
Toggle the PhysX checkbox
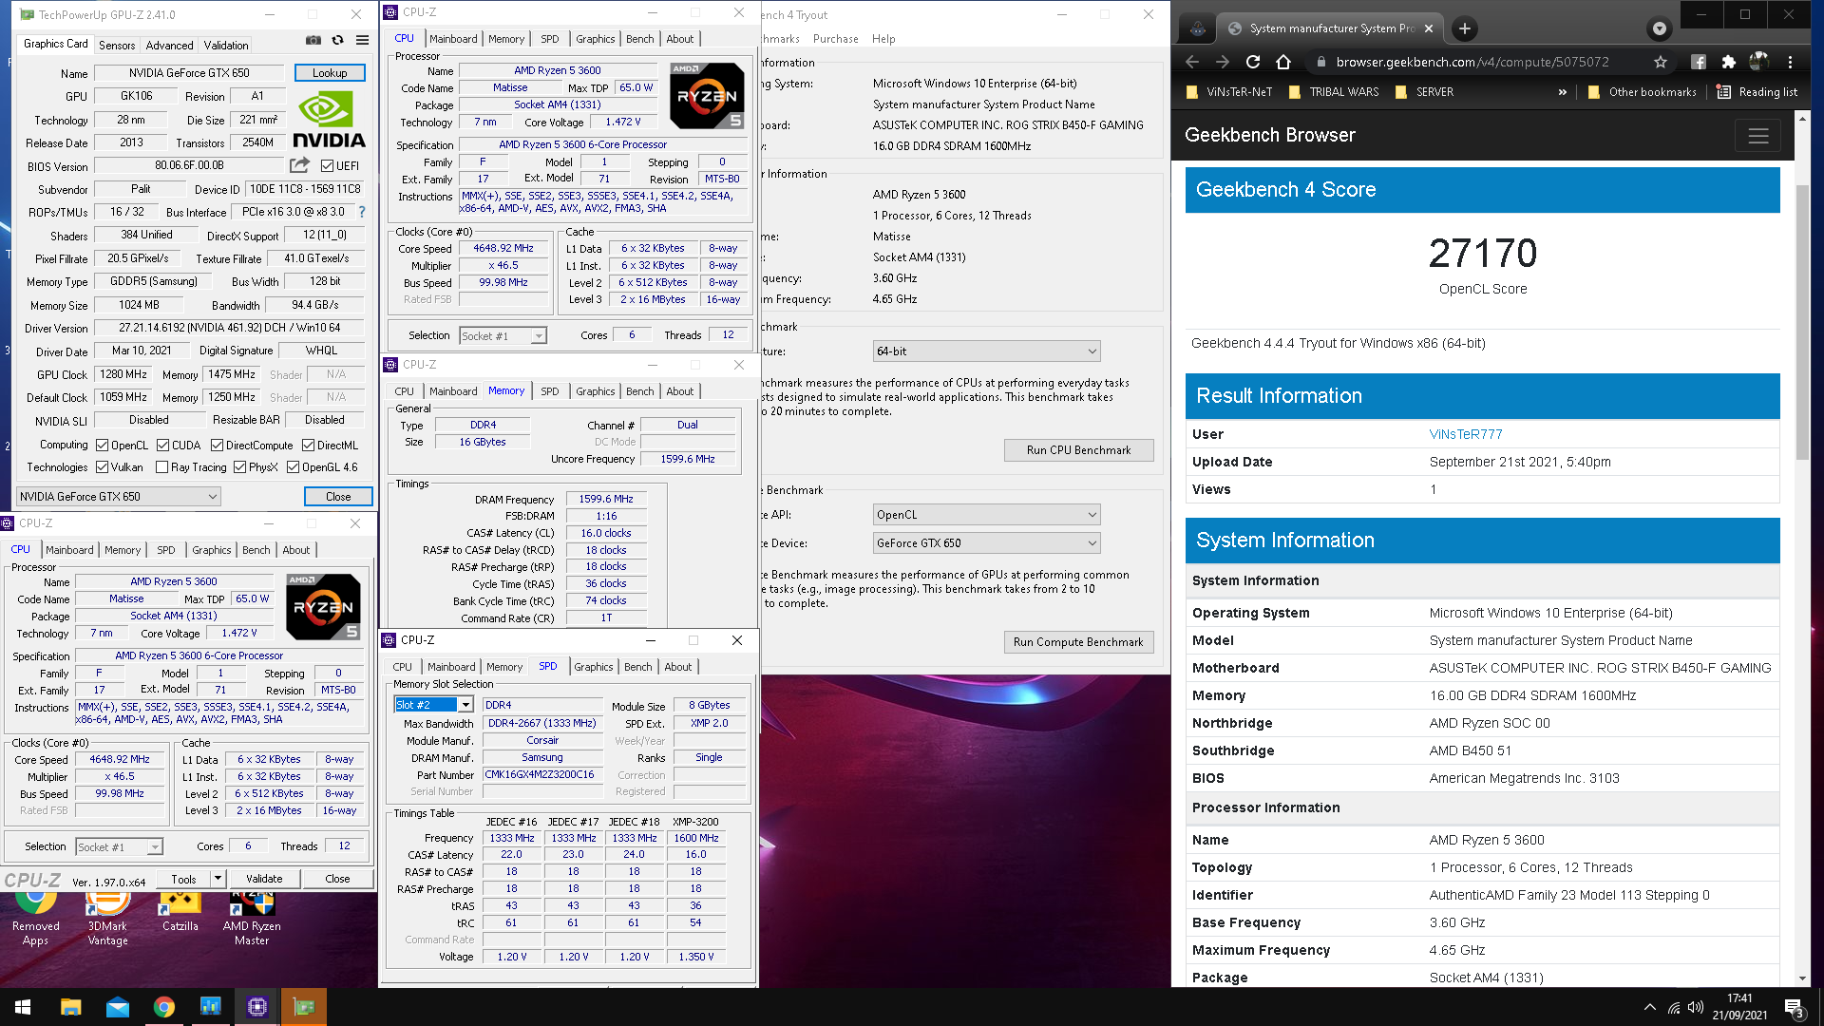239,467
